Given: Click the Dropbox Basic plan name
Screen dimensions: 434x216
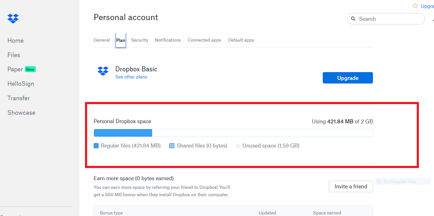Looking at the screenshot, I should coord(136,69).
